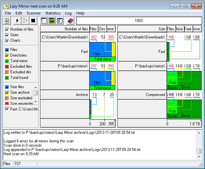205x169 pixels.
Task: Open the Scanner menu
Action: point(34,13)
